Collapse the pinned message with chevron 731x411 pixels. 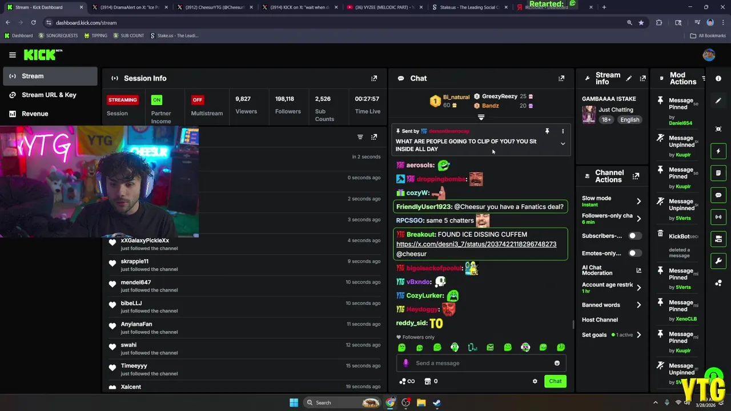pos(563,144)
